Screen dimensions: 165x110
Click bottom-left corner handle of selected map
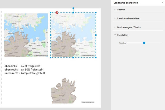click(x=51, y=57)
